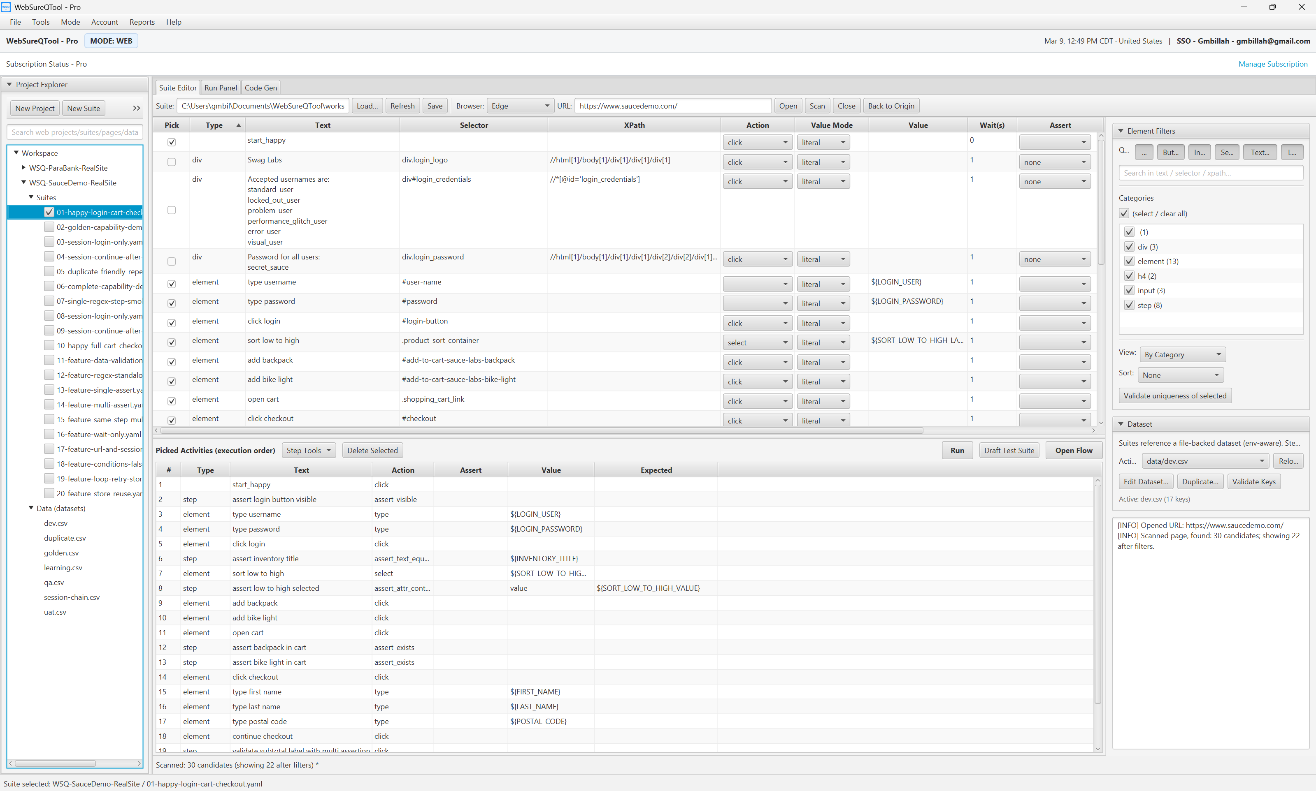Click the Save suite button
The height and width of the screenshot is (791, 1316).
tap(435, 106)
